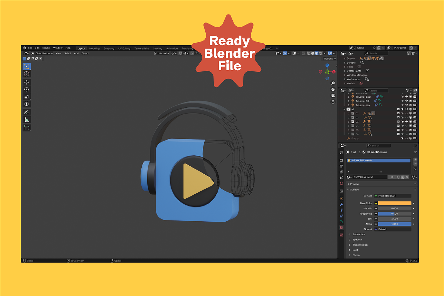Select the Scale tool
The image size is (444, 296).
pyautogui.click(x=27, y=97)
